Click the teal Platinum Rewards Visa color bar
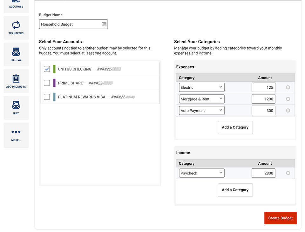 point(54,97)
